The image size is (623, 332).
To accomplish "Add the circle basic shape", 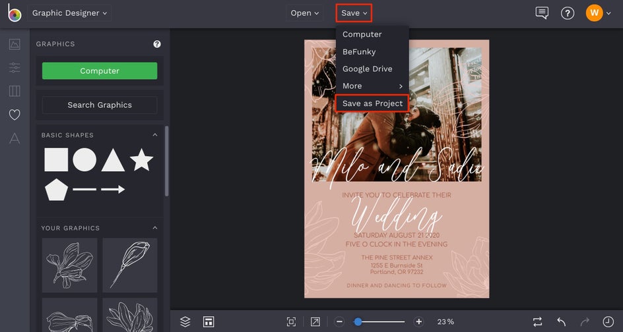I will point(84,160).
